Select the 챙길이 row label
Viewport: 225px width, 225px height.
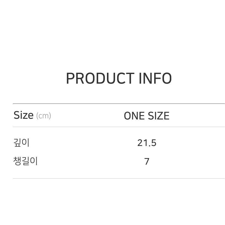(x=25, y=161)
